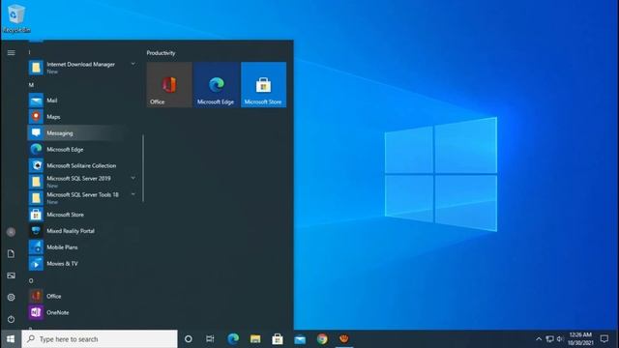The height and width of the screenshot is (348, 619).
Task: Click the taskbar clock and date
Action: (580, 339)
